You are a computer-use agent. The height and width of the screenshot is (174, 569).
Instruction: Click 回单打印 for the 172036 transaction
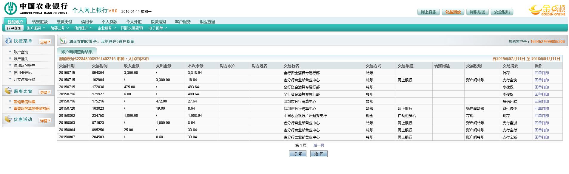pos(542,87)
